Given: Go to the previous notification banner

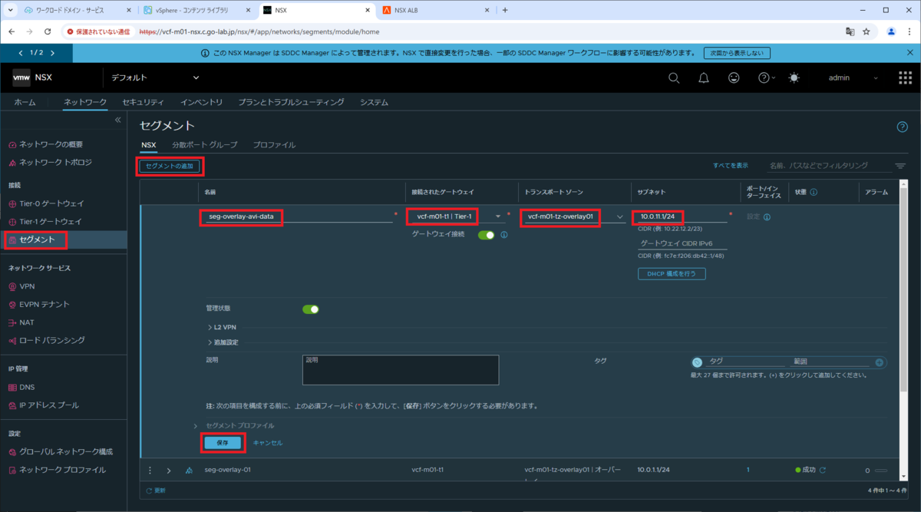Looking at the screenshot, I should coord(21,53).
